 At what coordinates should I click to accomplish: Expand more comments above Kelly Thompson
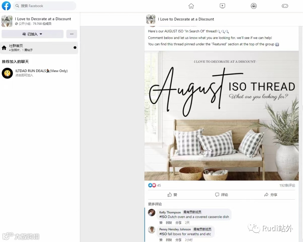[155, 204]
